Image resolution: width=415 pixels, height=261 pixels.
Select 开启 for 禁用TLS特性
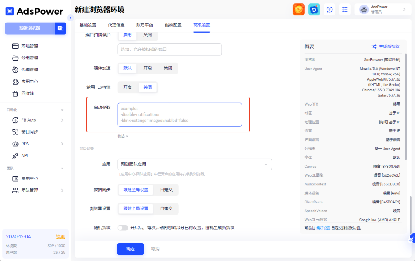point(127,87)
